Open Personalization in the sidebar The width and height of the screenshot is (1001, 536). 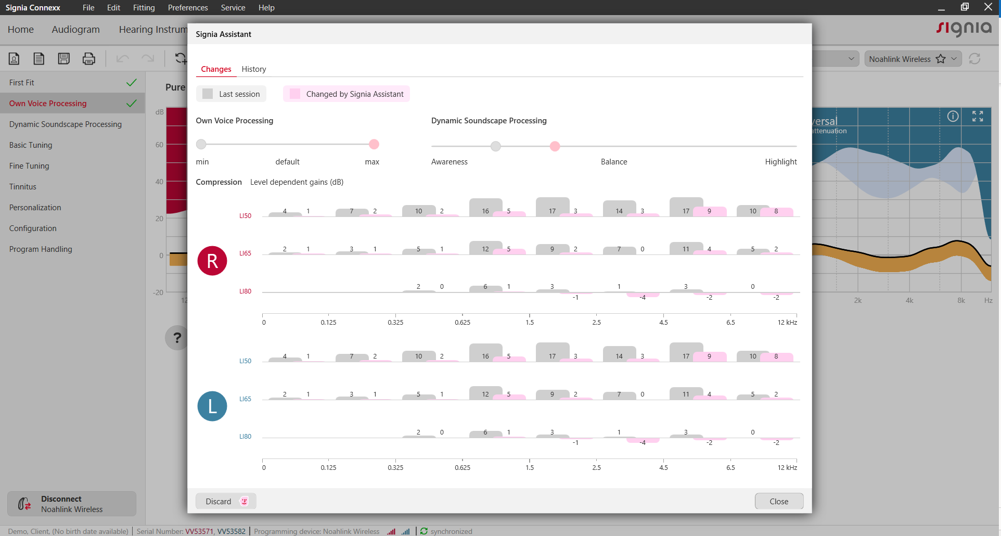click(x=72, y=207)
